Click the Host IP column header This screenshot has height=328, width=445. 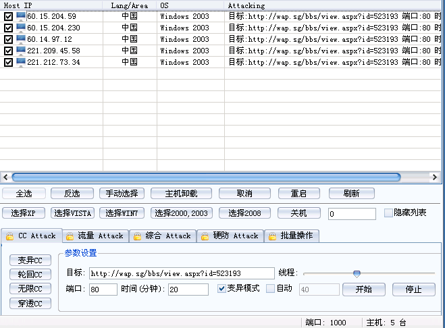51,5
